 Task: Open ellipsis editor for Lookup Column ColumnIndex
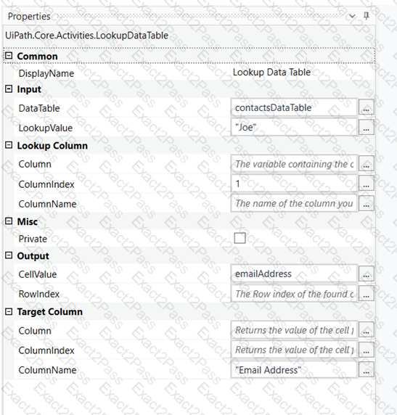coord(366,184)
